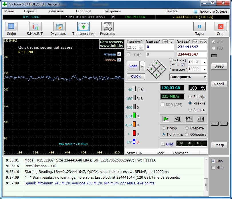Click the left arrow on the navigation diamond

coord(151,69)
